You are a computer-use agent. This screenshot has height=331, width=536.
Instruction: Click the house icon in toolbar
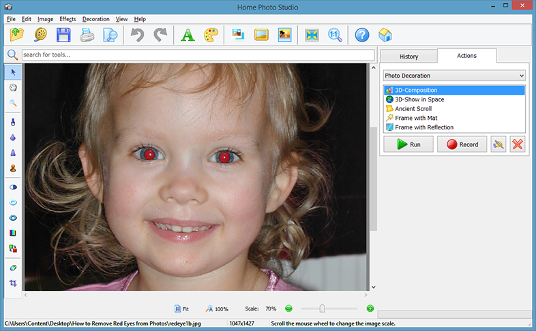(385, 35)
